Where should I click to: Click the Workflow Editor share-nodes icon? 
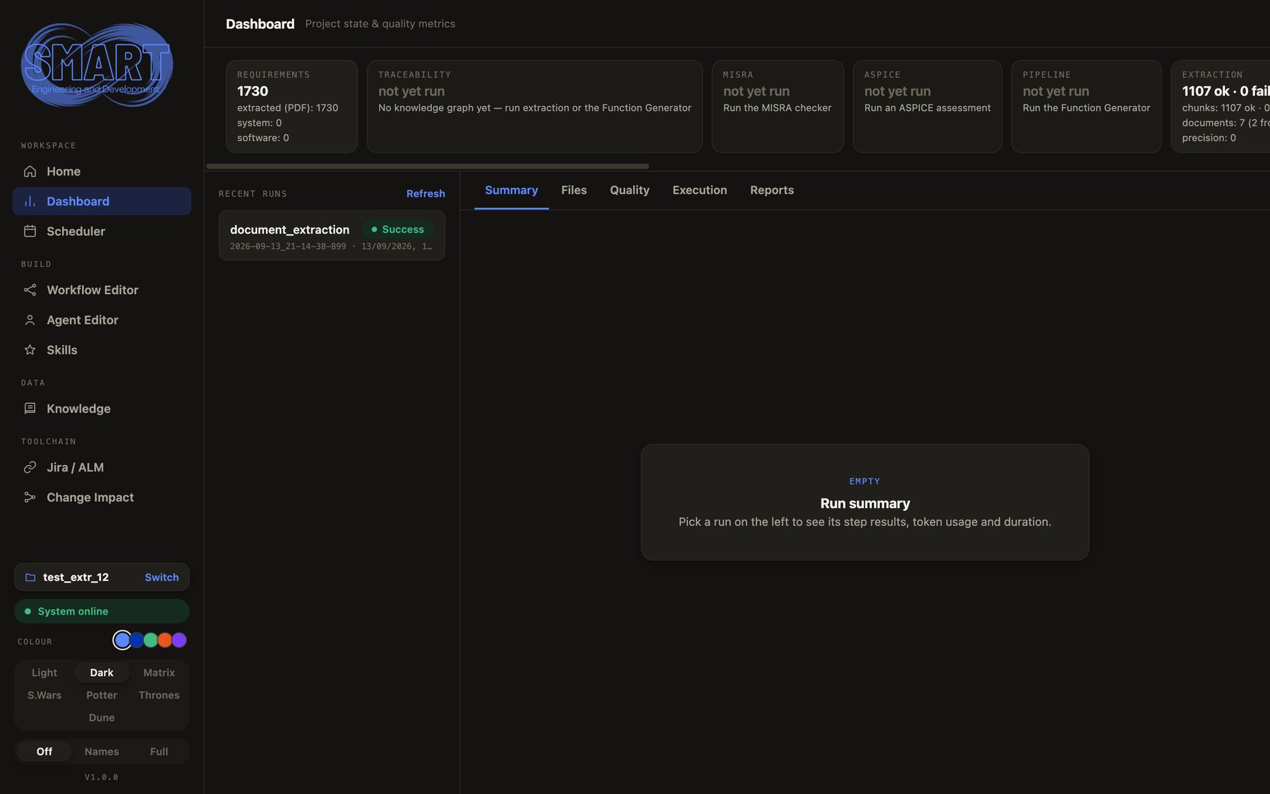point(30,290)
